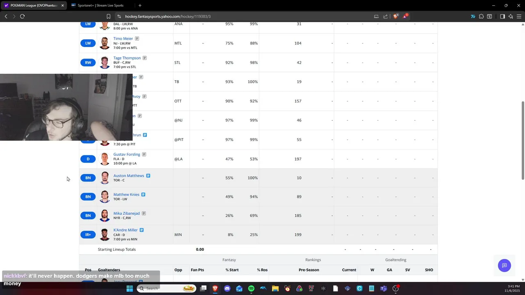The width and height of the screenshot is (525, 295).
Task: Sort by the % Ros column header
Action: click(x=262, y=270)
